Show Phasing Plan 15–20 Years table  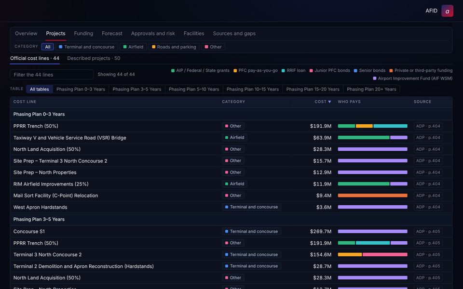[313, 89]
